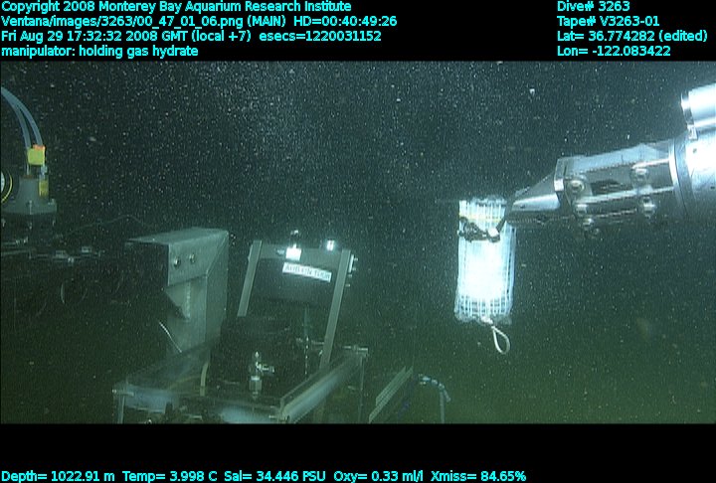
Task: Select the Monterey Bay Aquarium copyright line
Action: pos(176,7)
